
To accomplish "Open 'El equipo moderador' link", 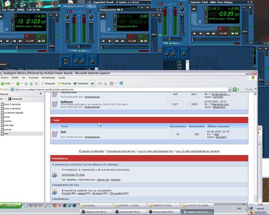I will (x=91, y=151).
